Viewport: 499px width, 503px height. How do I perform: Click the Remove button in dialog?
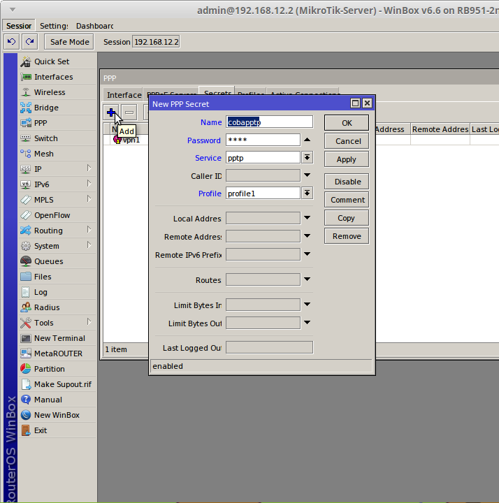(x=347, y=236)
